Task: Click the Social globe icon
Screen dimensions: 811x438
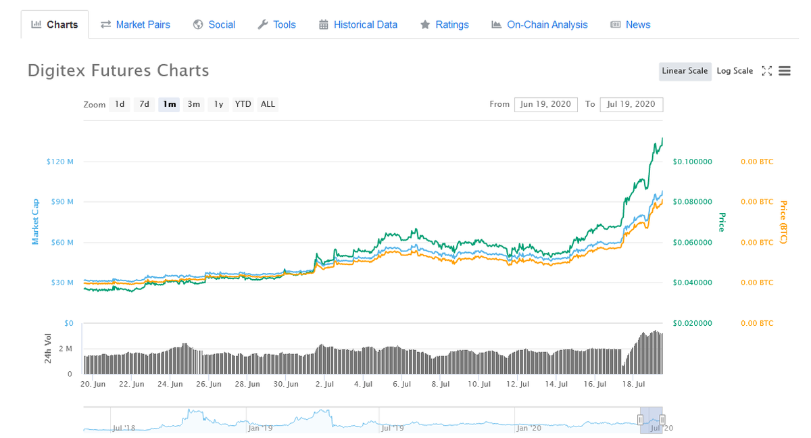Action: 198,24
